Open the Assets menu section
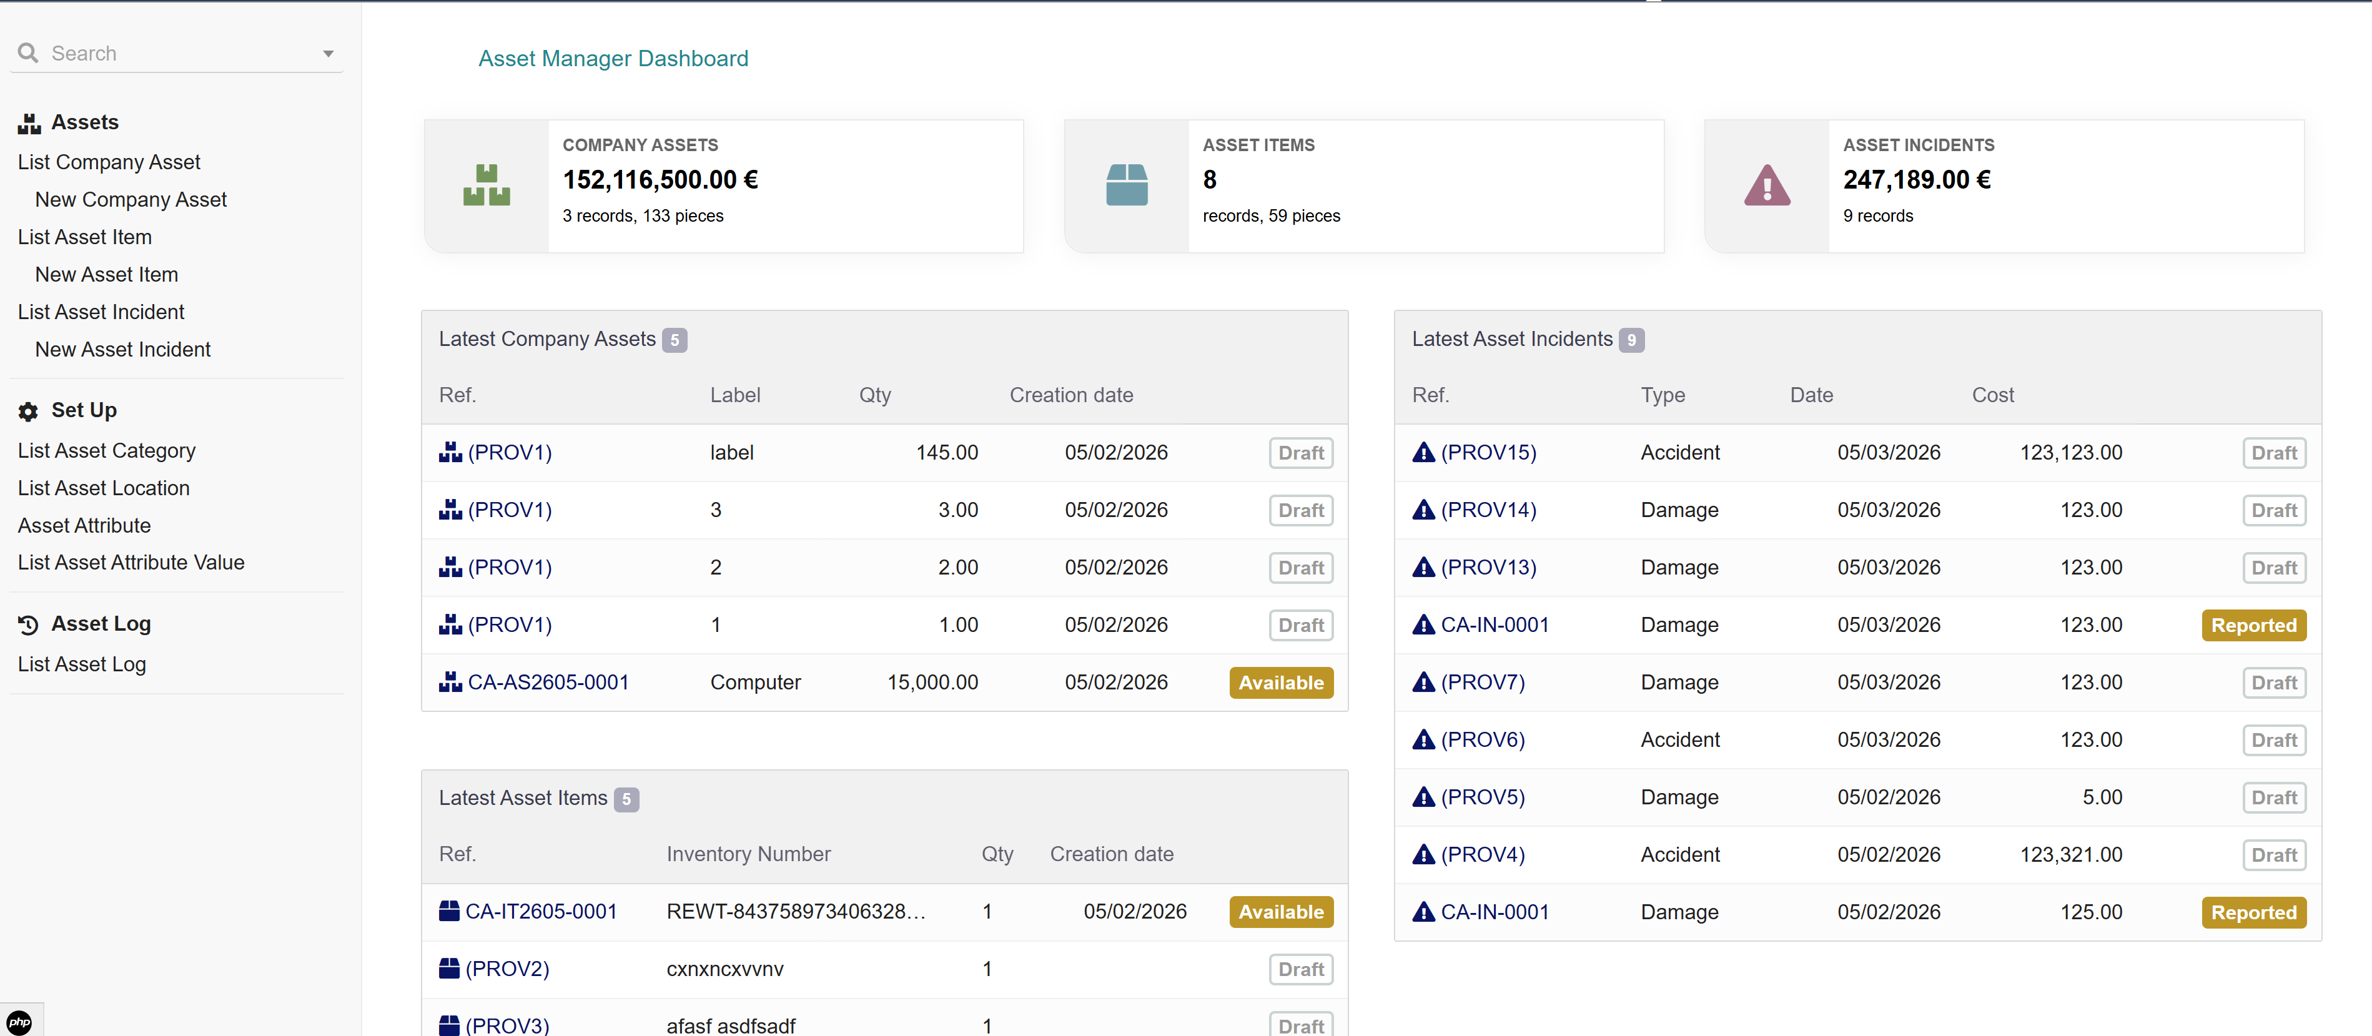The height and width of the screenshot is (1036, 2372). click(x=85, y=122)
